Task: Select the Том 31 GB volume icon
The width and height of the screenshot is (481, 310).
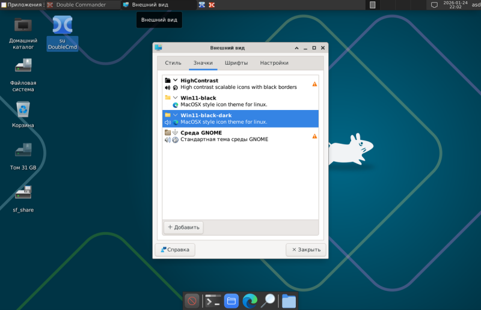Action: click(x=23, y=156)
